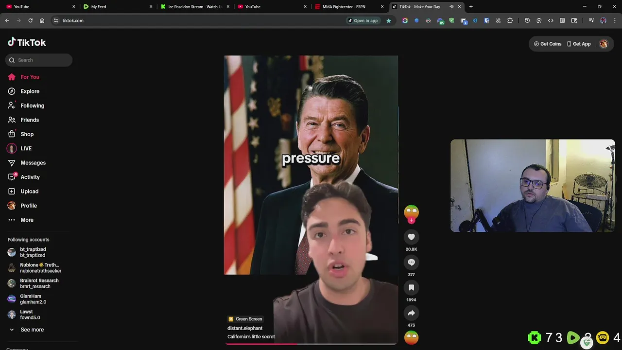Open GlamHam account
This screenshot has width=622, height=350.
point(27,299)
